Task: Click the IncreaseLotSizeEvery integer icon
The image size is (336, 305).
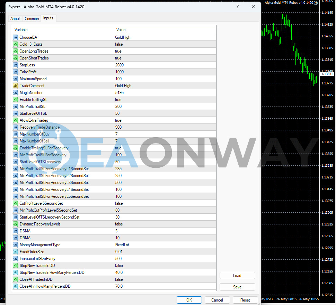Action: (x=16, y=259)
